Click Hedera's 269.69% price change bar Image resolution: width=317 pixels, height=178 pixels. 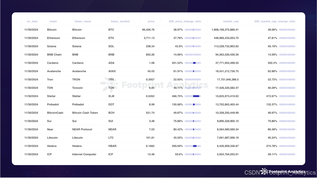pos(193,146)
